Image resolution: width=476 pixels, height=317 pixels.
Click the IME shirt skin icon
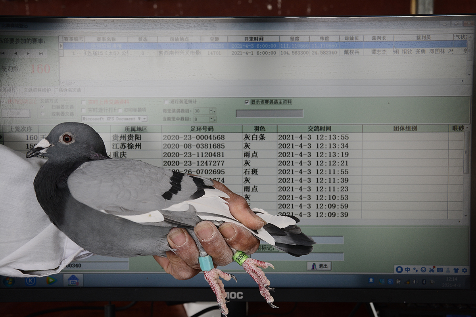[456, 270]
